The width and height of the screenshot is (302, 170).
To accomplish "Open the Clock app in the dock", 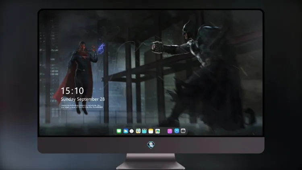I will 132,131.
